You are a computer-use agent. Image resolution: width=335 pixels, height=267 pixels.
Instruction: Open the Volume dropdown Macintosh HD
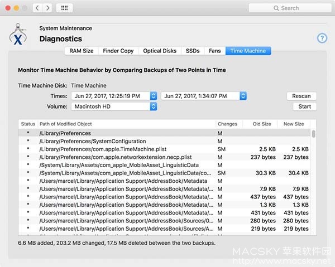[x=114, y=106]
